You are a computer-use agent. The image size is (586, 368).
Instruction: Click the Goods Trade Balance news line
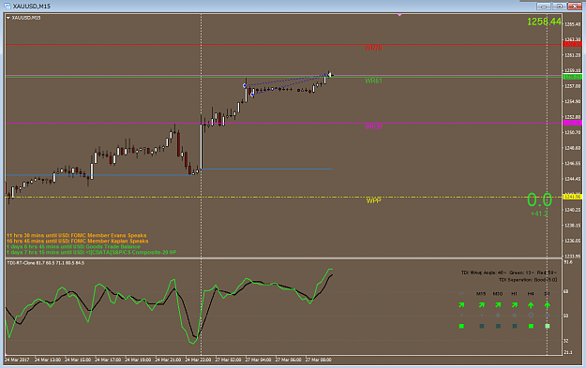click(73, 246)
